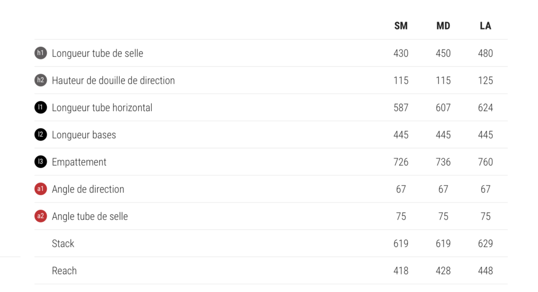The image size is (538, 292).
Task: Click the l1 top tube length badge
Action: [40, 108]
